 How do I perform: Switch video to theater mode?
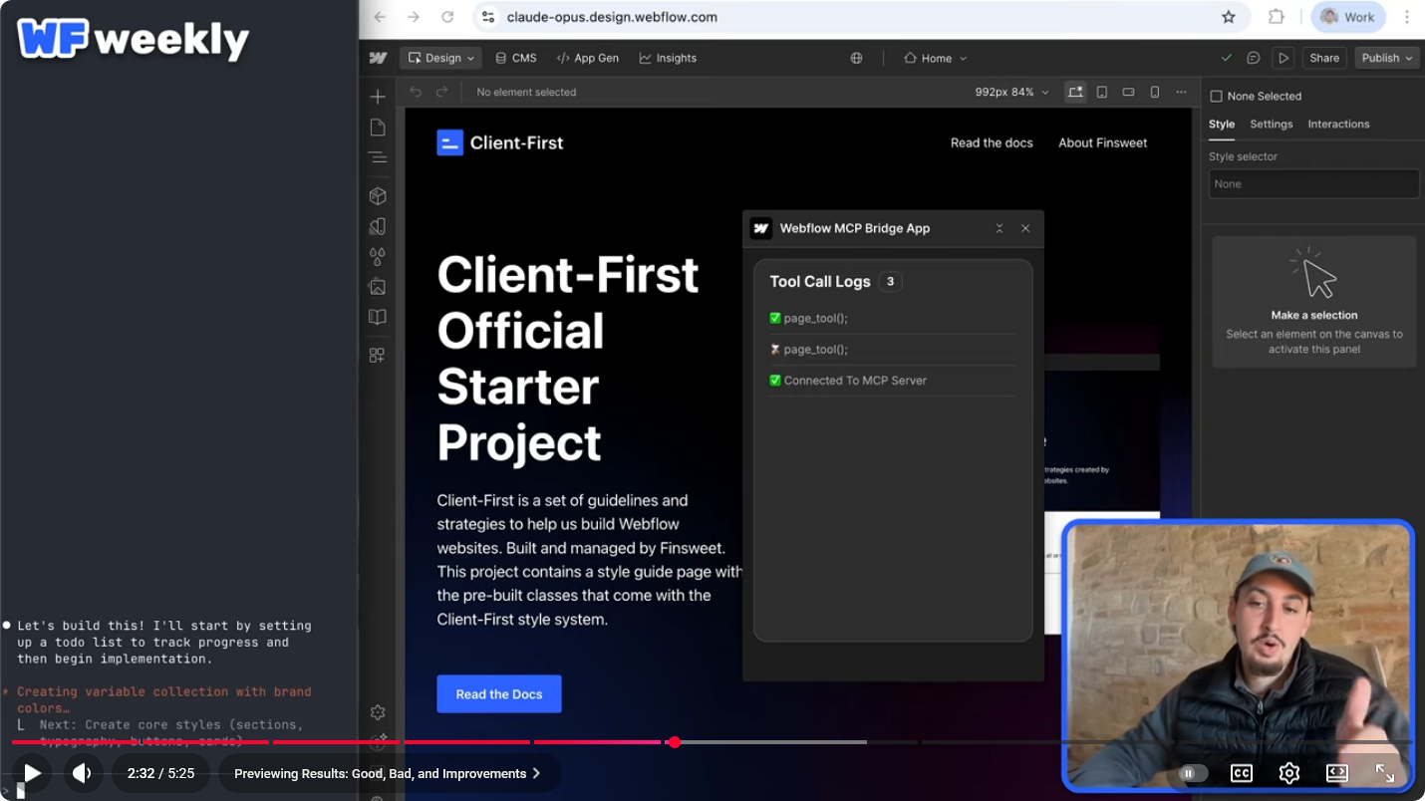pyautogui.click(x=1337, y=773)
